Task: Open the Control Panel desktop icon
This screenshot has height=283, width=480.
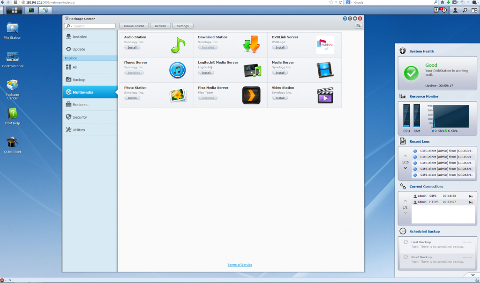Action: tap(12, 57)
